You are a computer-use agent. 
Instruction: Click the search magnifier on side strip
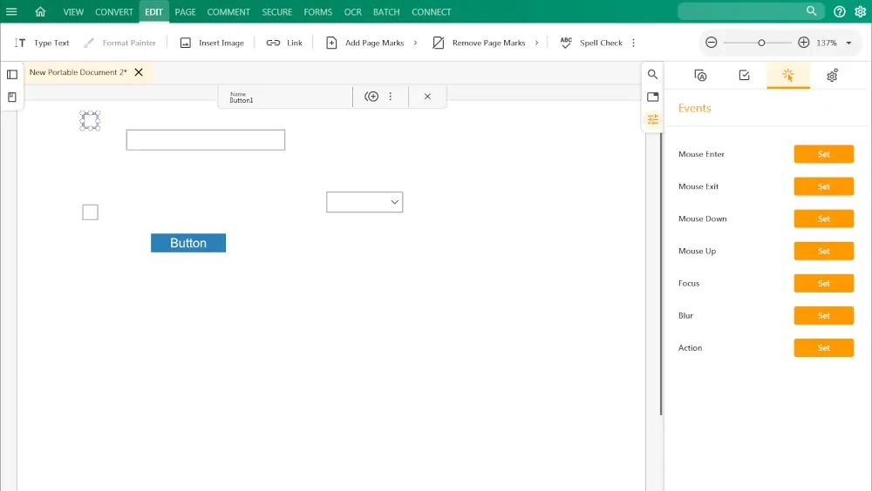tap(652, 75)
